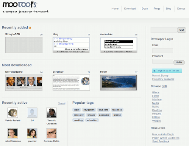This screenshot has height=146, width=189.
Task: Click the MerryGoRound title
Action: coord(14,72)
